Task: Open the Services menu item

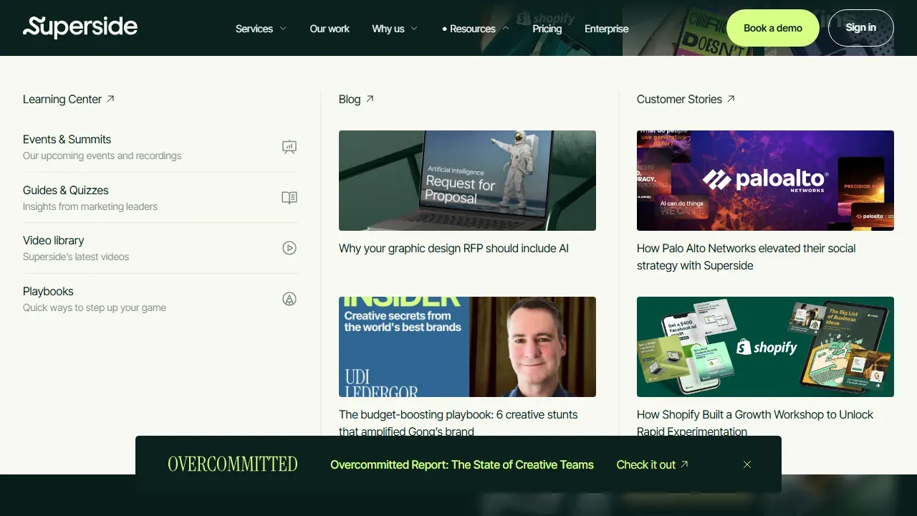Action: 254,29
